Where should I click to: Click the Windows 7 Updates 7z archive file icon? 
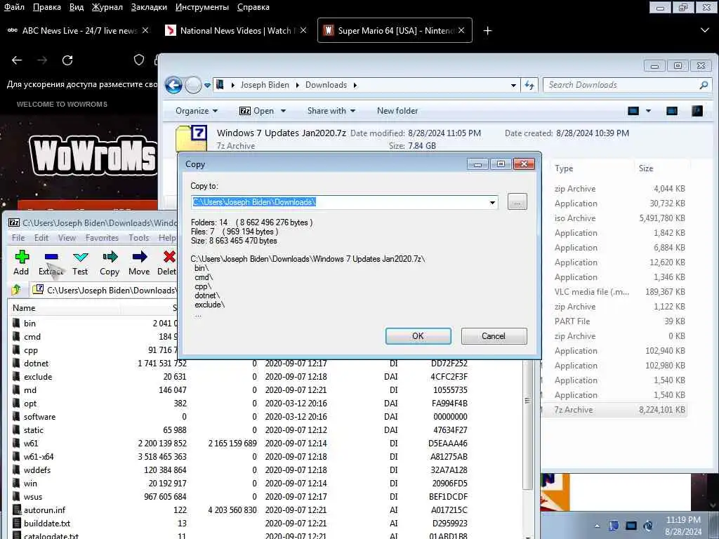click(x=191, y=138)
